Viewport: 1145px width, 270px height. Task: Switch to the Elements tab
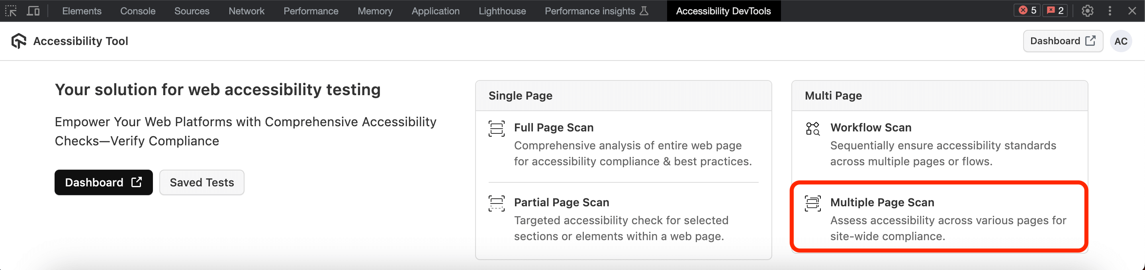click(x=82, y=11)
